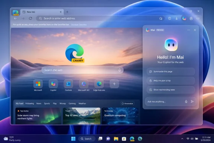Open File Explorer from the taskbar
The image size is (214, 143).
(x=116, y=139)
